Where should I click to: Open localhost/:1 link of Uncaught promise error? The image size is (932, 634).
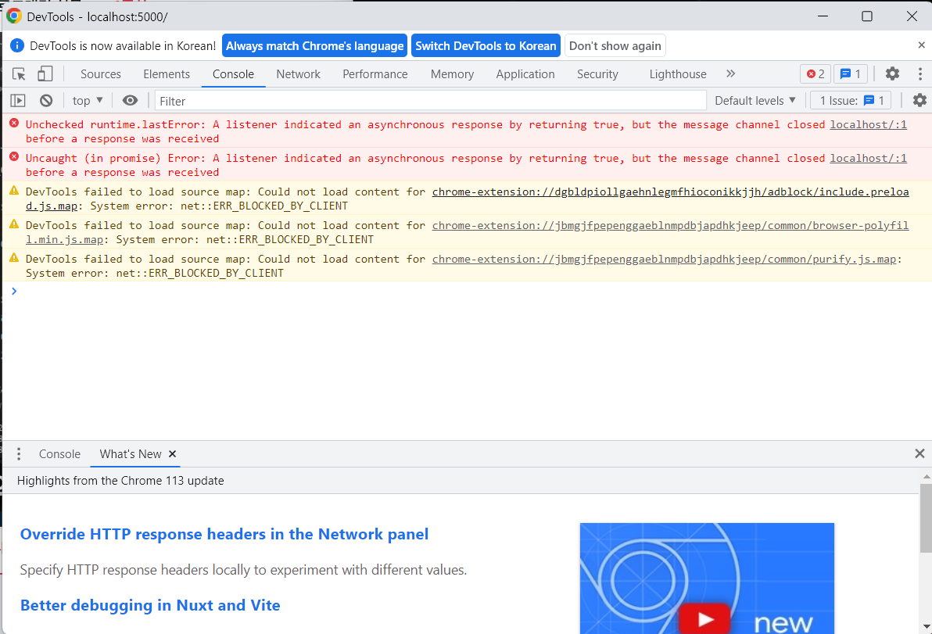coord(868,158)
